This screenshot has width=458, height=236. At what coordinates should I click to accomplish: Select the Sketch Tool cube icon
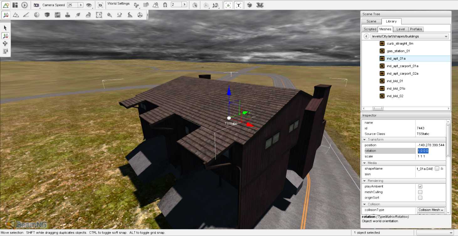click(47, 15)
